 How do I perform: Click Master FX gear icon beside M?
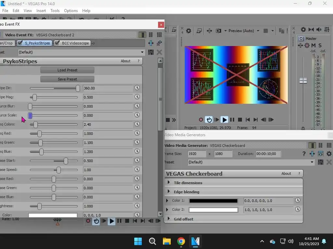(x=307, y=45)
